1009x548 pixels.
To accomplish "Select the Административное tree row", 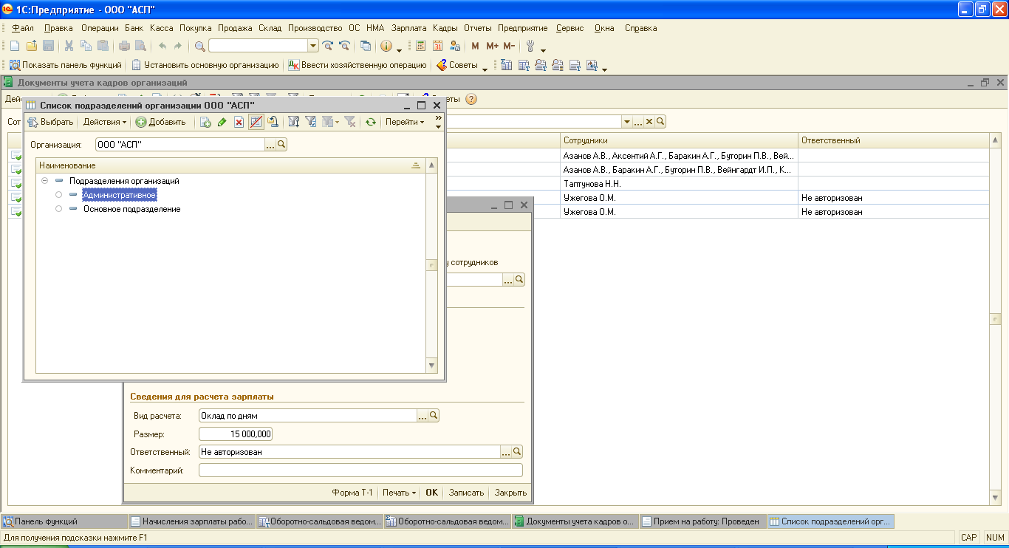I will point(120,195).
